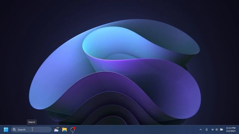The height and width of the screenshot is (134, 239).
Task: Open network settings via Wi-Fi icon
Action: click(212, 130)
